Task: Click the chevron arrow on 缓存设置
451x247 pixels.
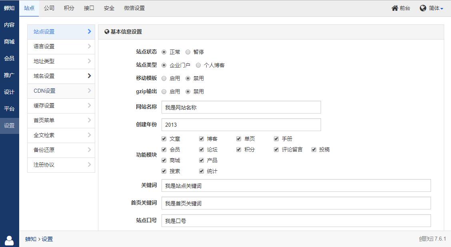Action: [89, 106]
